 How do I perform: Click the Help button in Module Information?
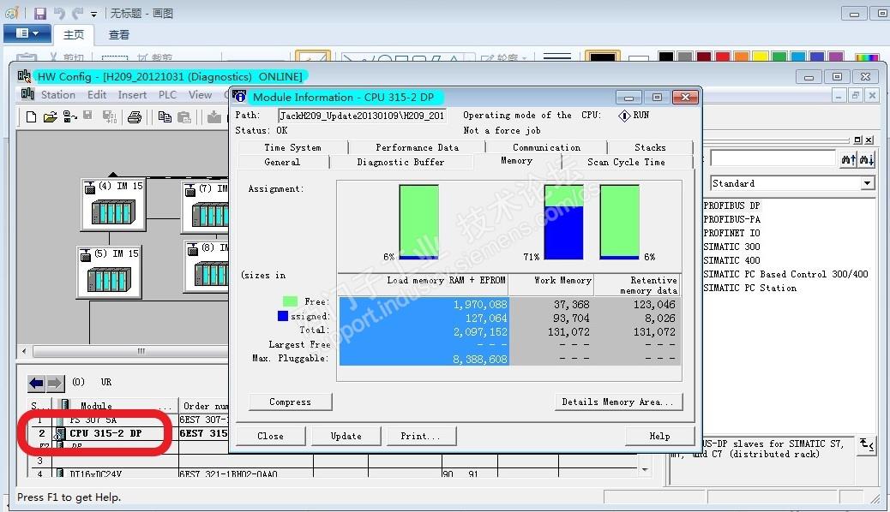[659, 436]
